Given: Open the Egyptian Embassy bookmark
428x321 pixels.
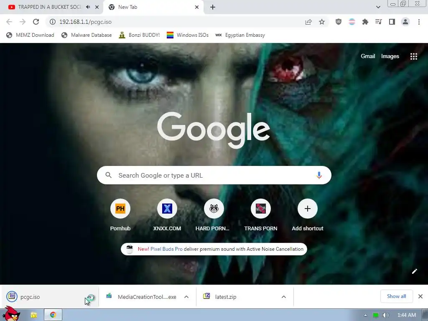Looking at the screenshot, I should pos(240,35).
